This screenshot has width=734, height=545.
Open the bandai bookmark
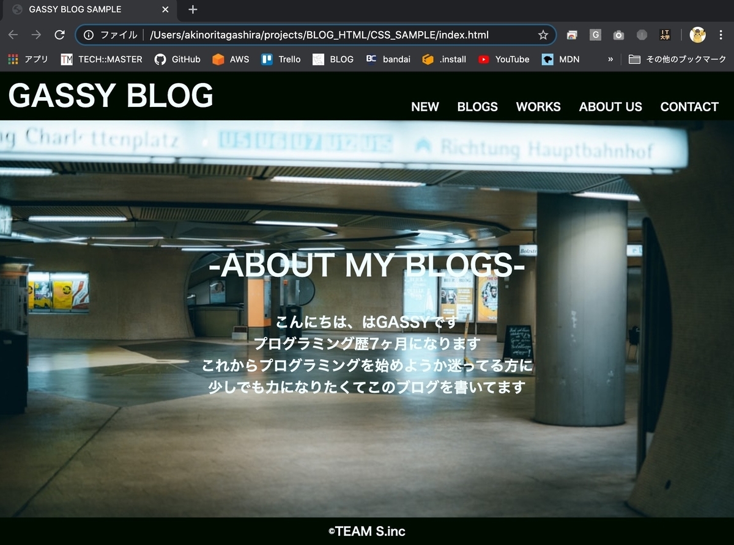(x=388, y=59)
